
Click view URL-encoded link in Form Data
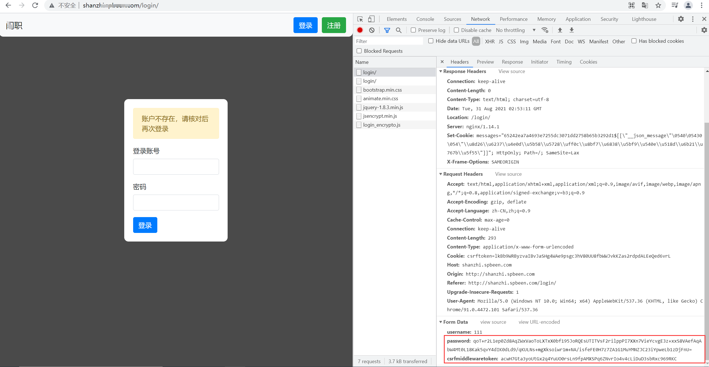(539, 322)
